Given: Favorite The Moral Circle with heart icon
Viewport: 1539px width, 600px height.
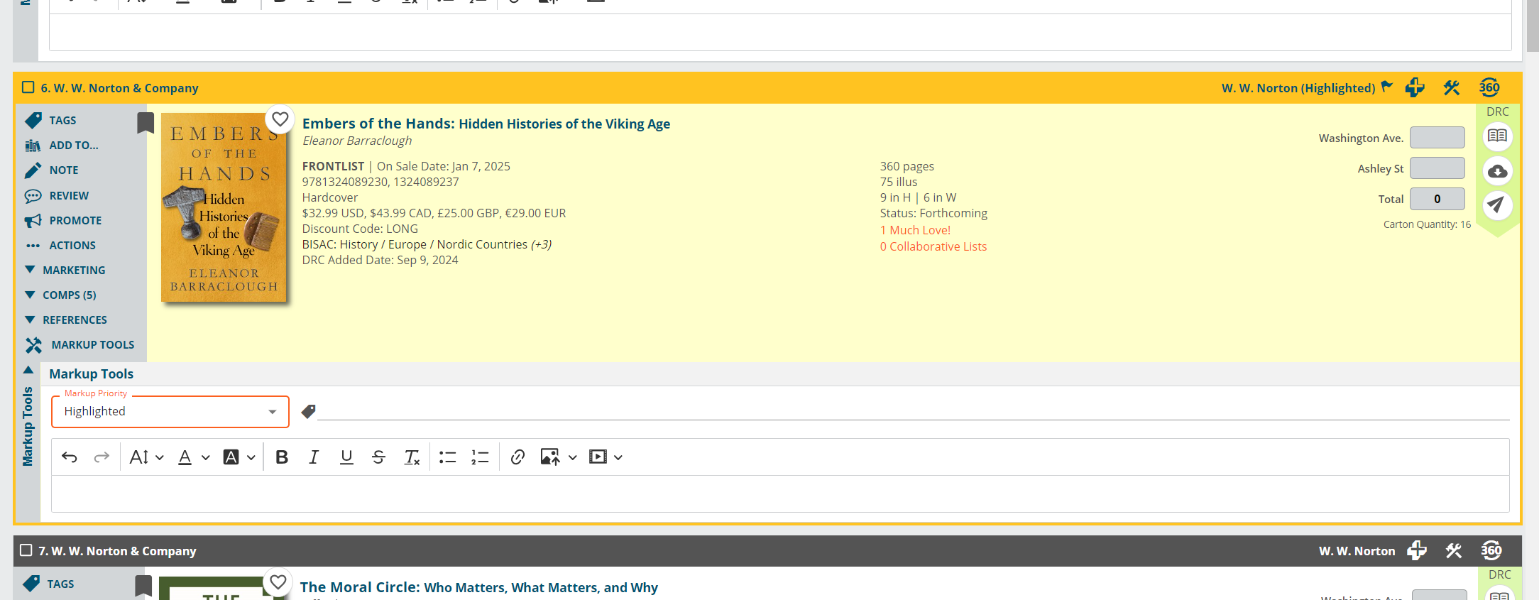Looking at the screenshot, I should 278,582.
